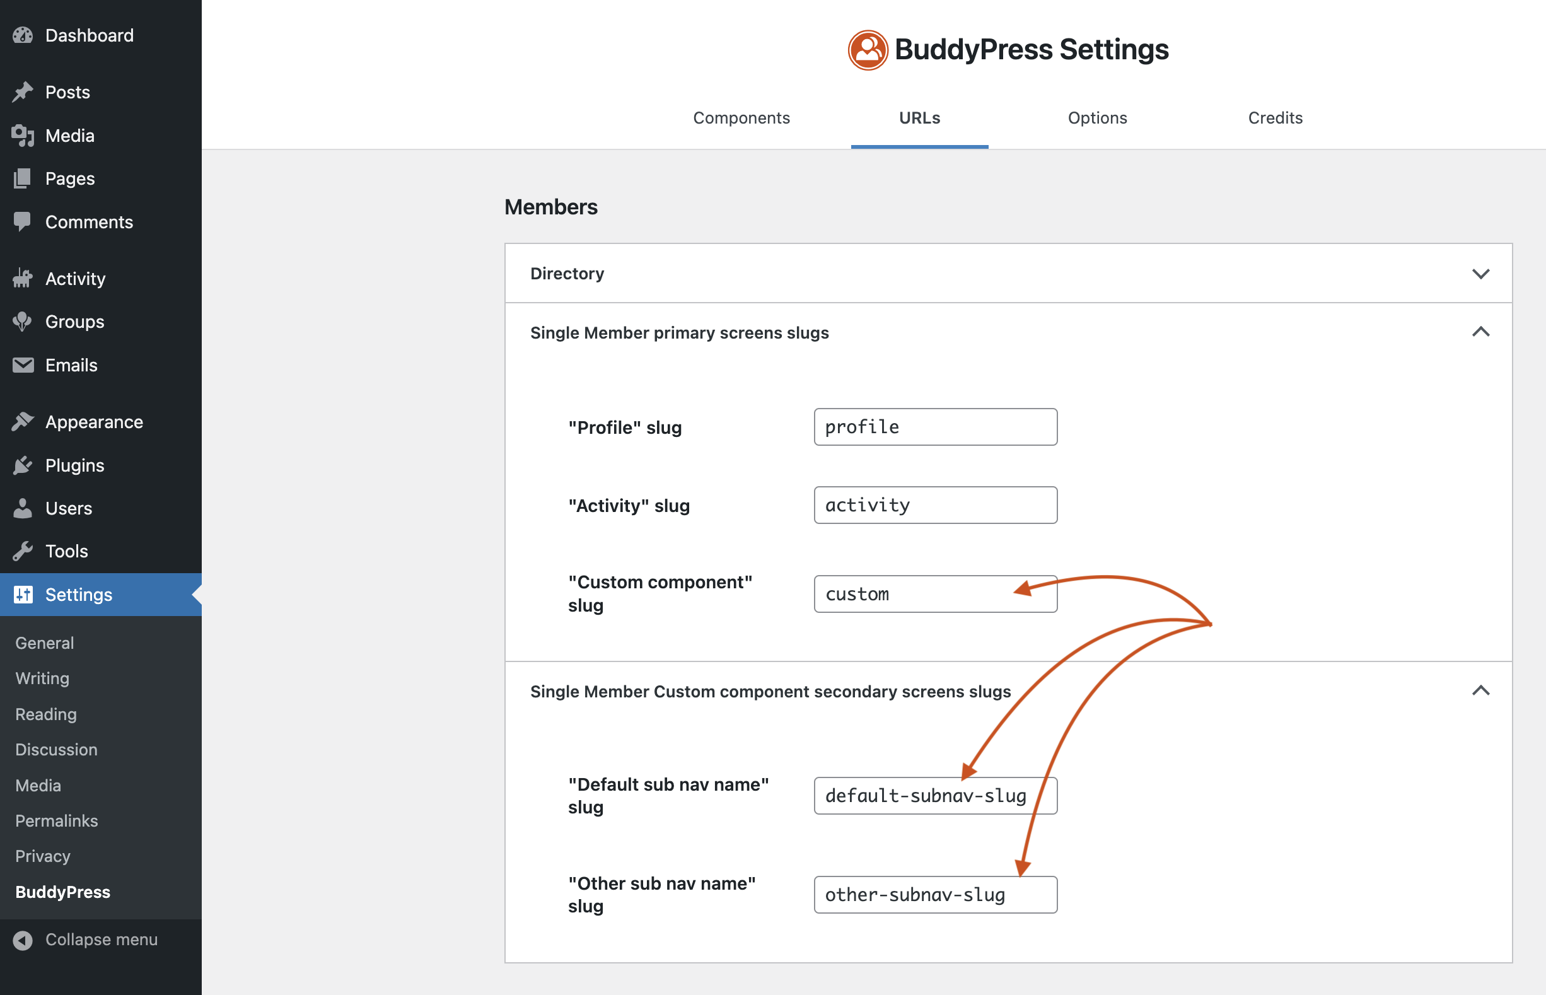The width and height of the screenshot is (1546, 995).
Task: Click the Collapse menu arrow icon
Action: (23, 940)
